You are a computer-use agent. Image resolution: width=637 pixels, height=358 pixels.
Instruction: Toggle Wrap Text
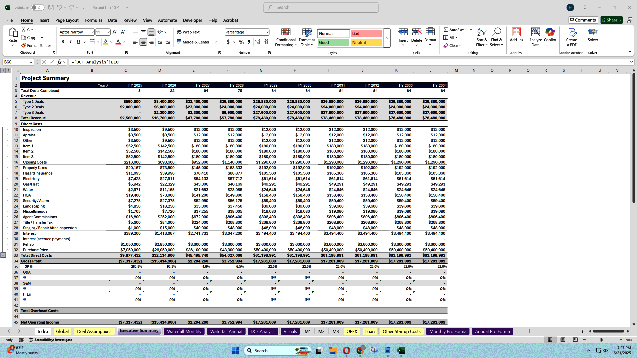(x=188, y=32)
